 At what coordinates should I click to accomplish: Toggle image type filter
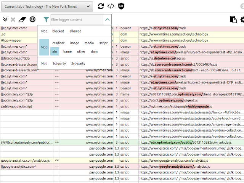pyautogui.click(x=74, y=43)
